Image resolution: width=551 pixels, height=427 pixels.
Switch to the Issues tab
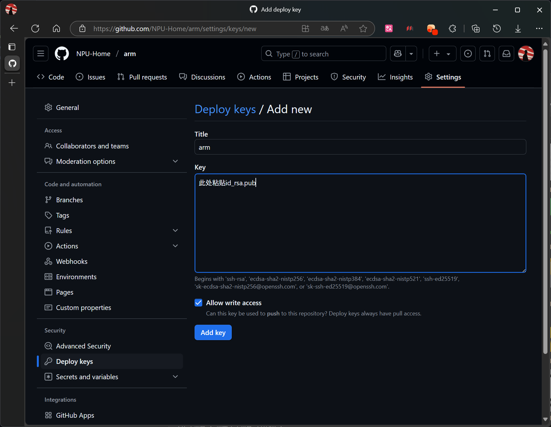point(90,77)
